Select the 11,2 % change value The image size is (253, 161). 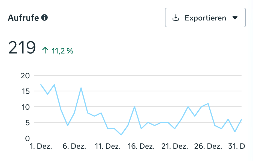coord(62,51)
